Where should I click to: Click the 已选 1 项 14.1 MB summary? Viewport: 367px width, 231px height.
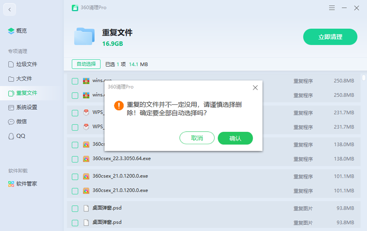126,64
